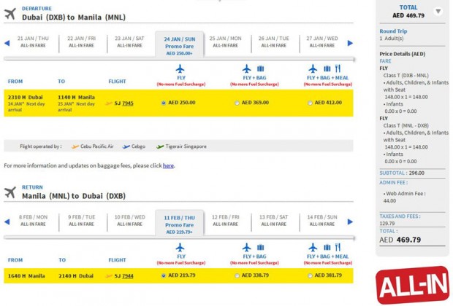453x306 pixels.
Task: Click arrival time '1140 H Manila'
Action: (76, 98)
